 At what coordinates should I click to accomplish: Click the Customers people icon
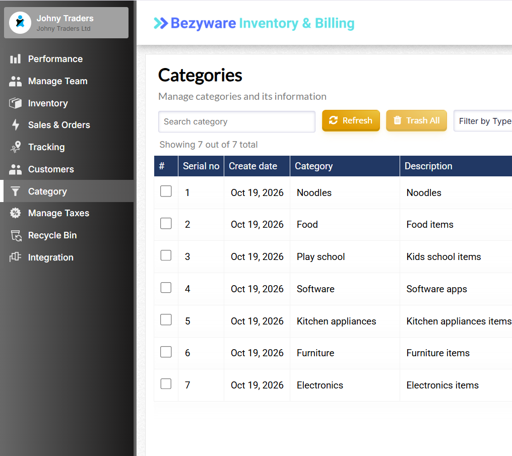pyautogui.click(x=15, y=169)
